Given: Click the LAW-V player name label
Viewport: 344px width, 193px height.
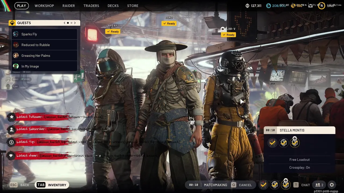Looking at the screenshot, I should 231,29.
